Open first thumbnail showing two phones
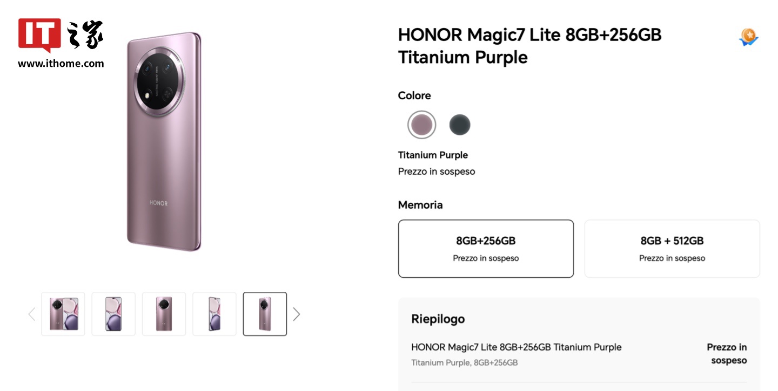The height and width of the screenshot is (391, 778). coord(63,314)
